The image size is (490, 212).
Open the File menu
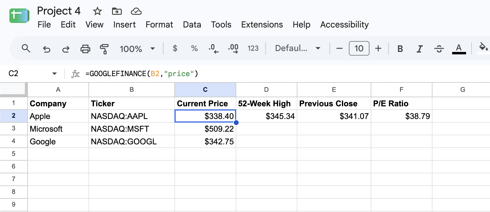click(44, 24)
